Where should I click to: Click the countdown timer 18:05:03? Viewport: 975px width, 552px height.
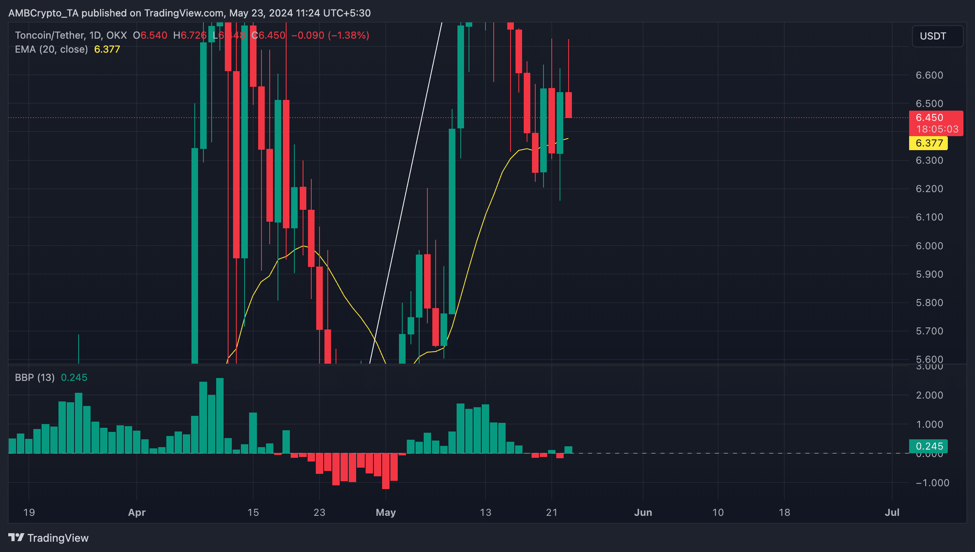tap(937, 129)
